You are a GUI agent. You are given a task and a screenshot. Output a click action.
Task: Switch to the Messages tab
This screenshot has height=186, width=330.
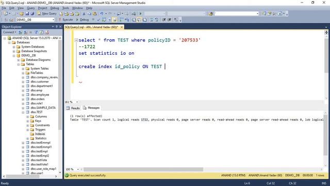click(91, 108)
